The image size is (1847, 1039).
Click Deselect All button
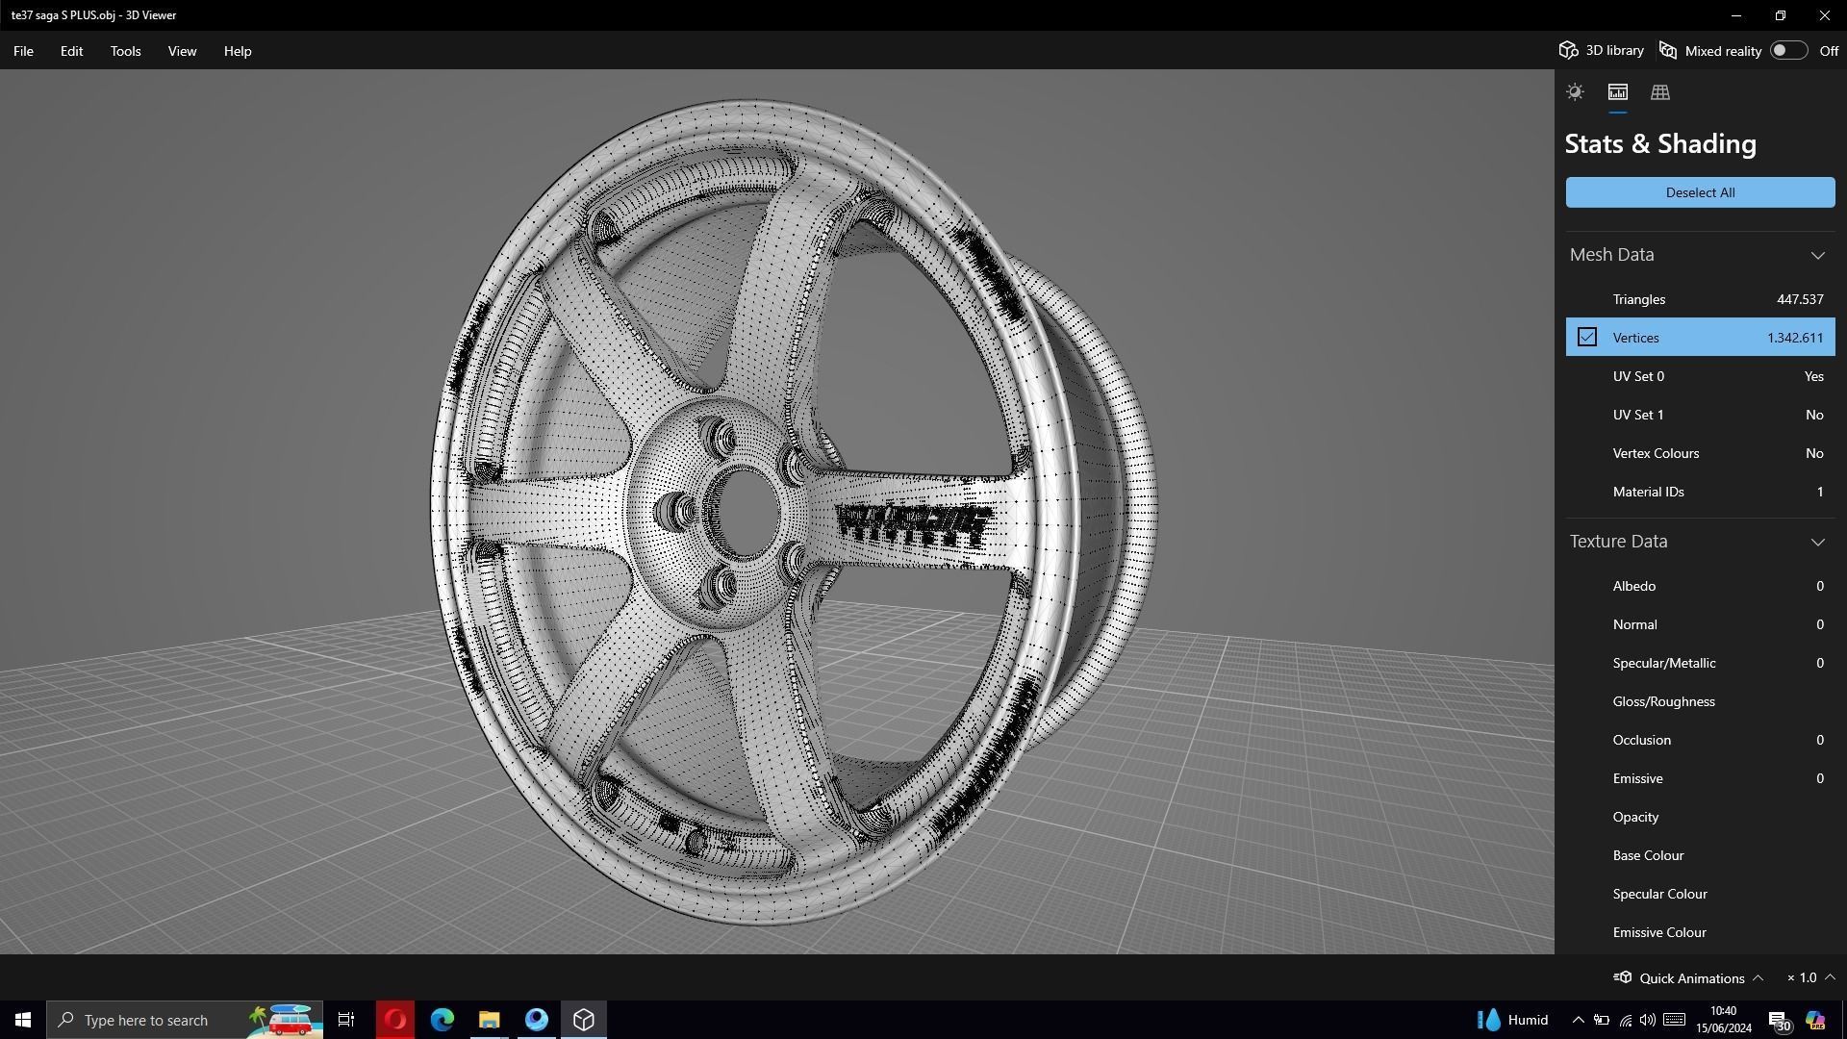1700,192
